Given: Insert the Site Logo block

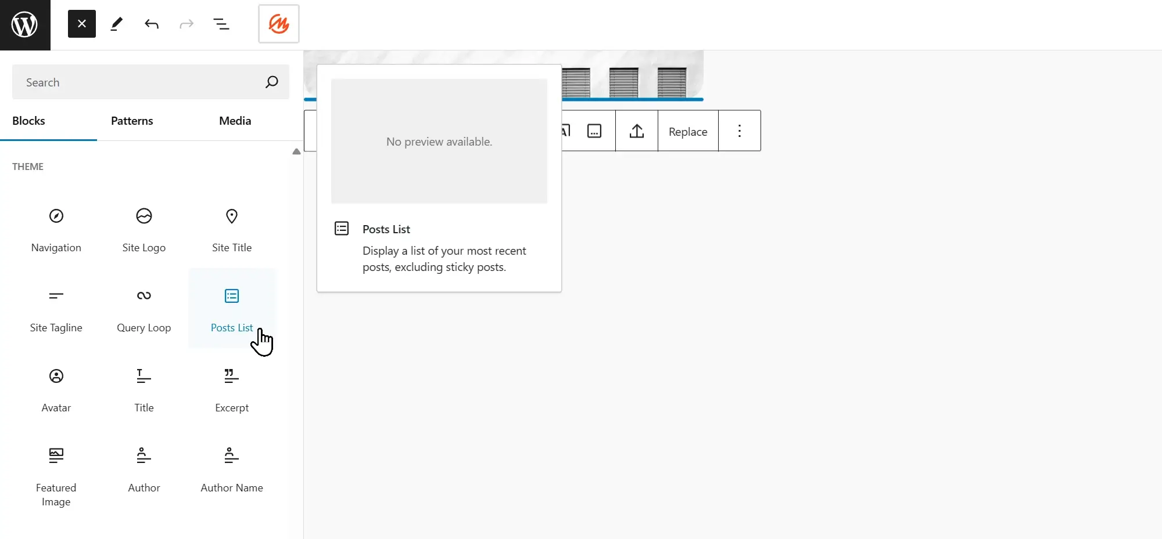Looking at the screenshot, I should point(144,230).
